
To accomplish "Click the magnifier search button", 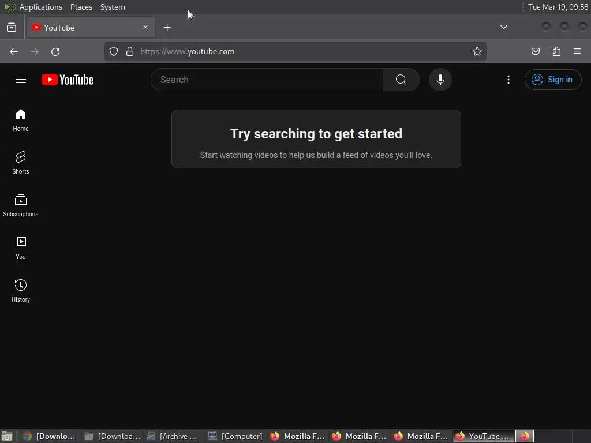I will pyautogui.click(x=401, y=80).
